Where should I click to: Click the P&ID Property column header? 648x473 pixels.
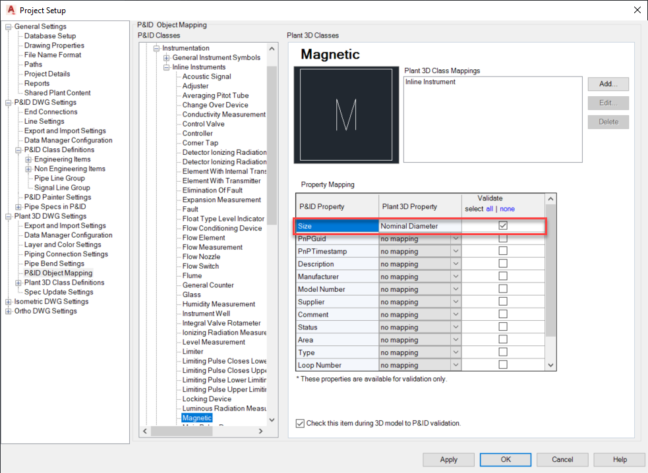click(338, 207)
